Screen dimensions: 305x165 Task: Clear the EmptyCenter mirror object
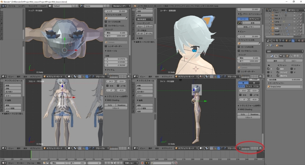[301, 87]
